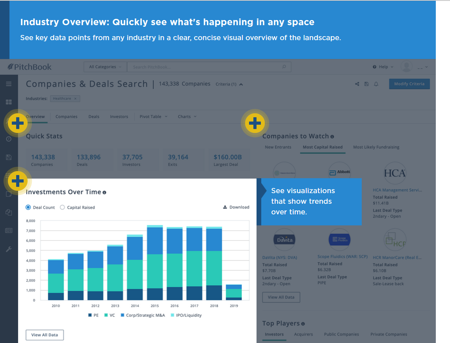Click the Modify Criteria button

click(409, 84)
